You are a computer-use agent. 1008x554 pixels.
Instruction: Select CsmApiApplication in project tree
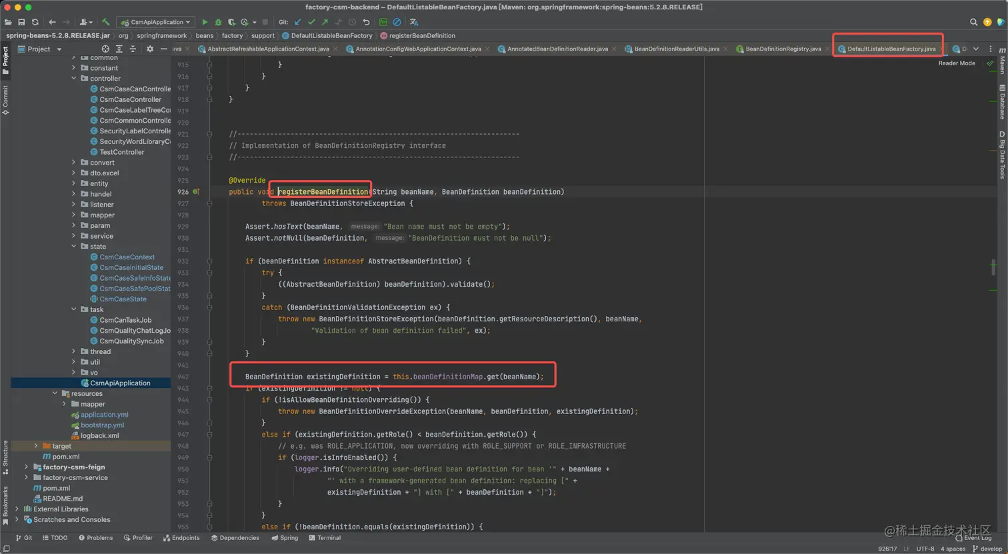coord(91,383)
